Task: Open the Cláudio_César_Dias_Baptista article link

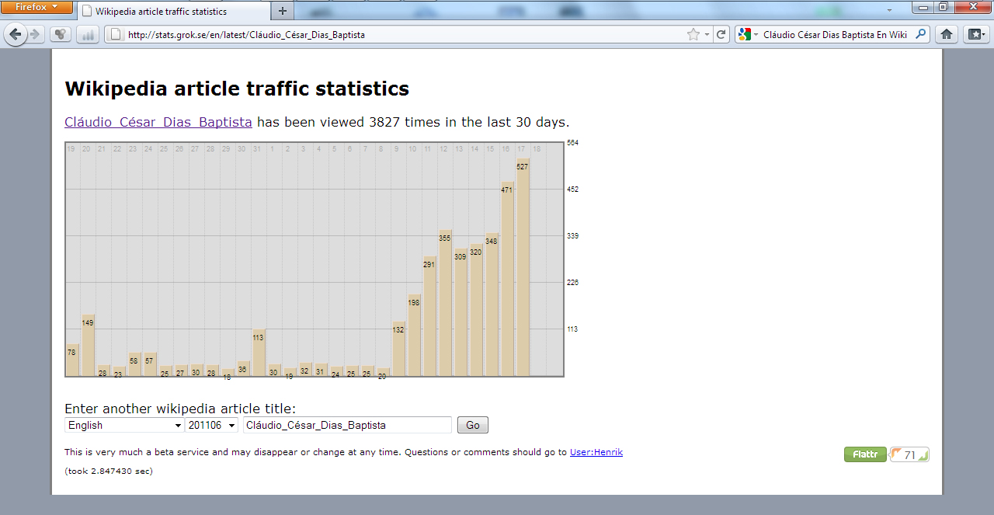Action: tap(158, 122)
